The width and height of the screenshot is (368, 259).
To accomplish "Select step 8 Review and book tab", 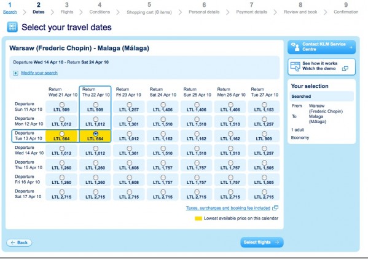I will [300, 9].
